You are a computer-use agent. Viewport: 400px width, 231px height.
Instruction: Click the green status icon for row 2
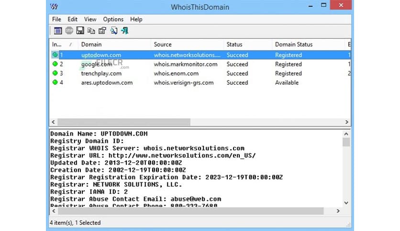(55, 64)
